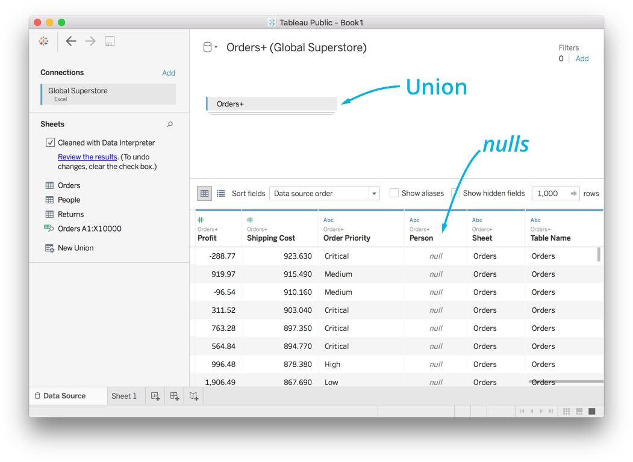Open the Review the results link
Viewport: 633px width, 462px height.
87,157
